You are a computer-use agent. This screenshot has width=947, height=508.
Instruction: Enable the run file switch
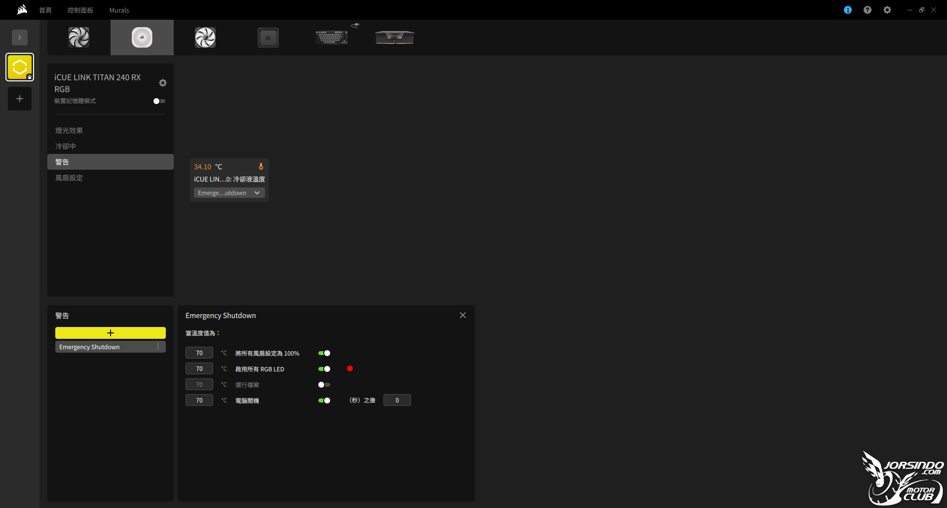(x=324, y=385)
